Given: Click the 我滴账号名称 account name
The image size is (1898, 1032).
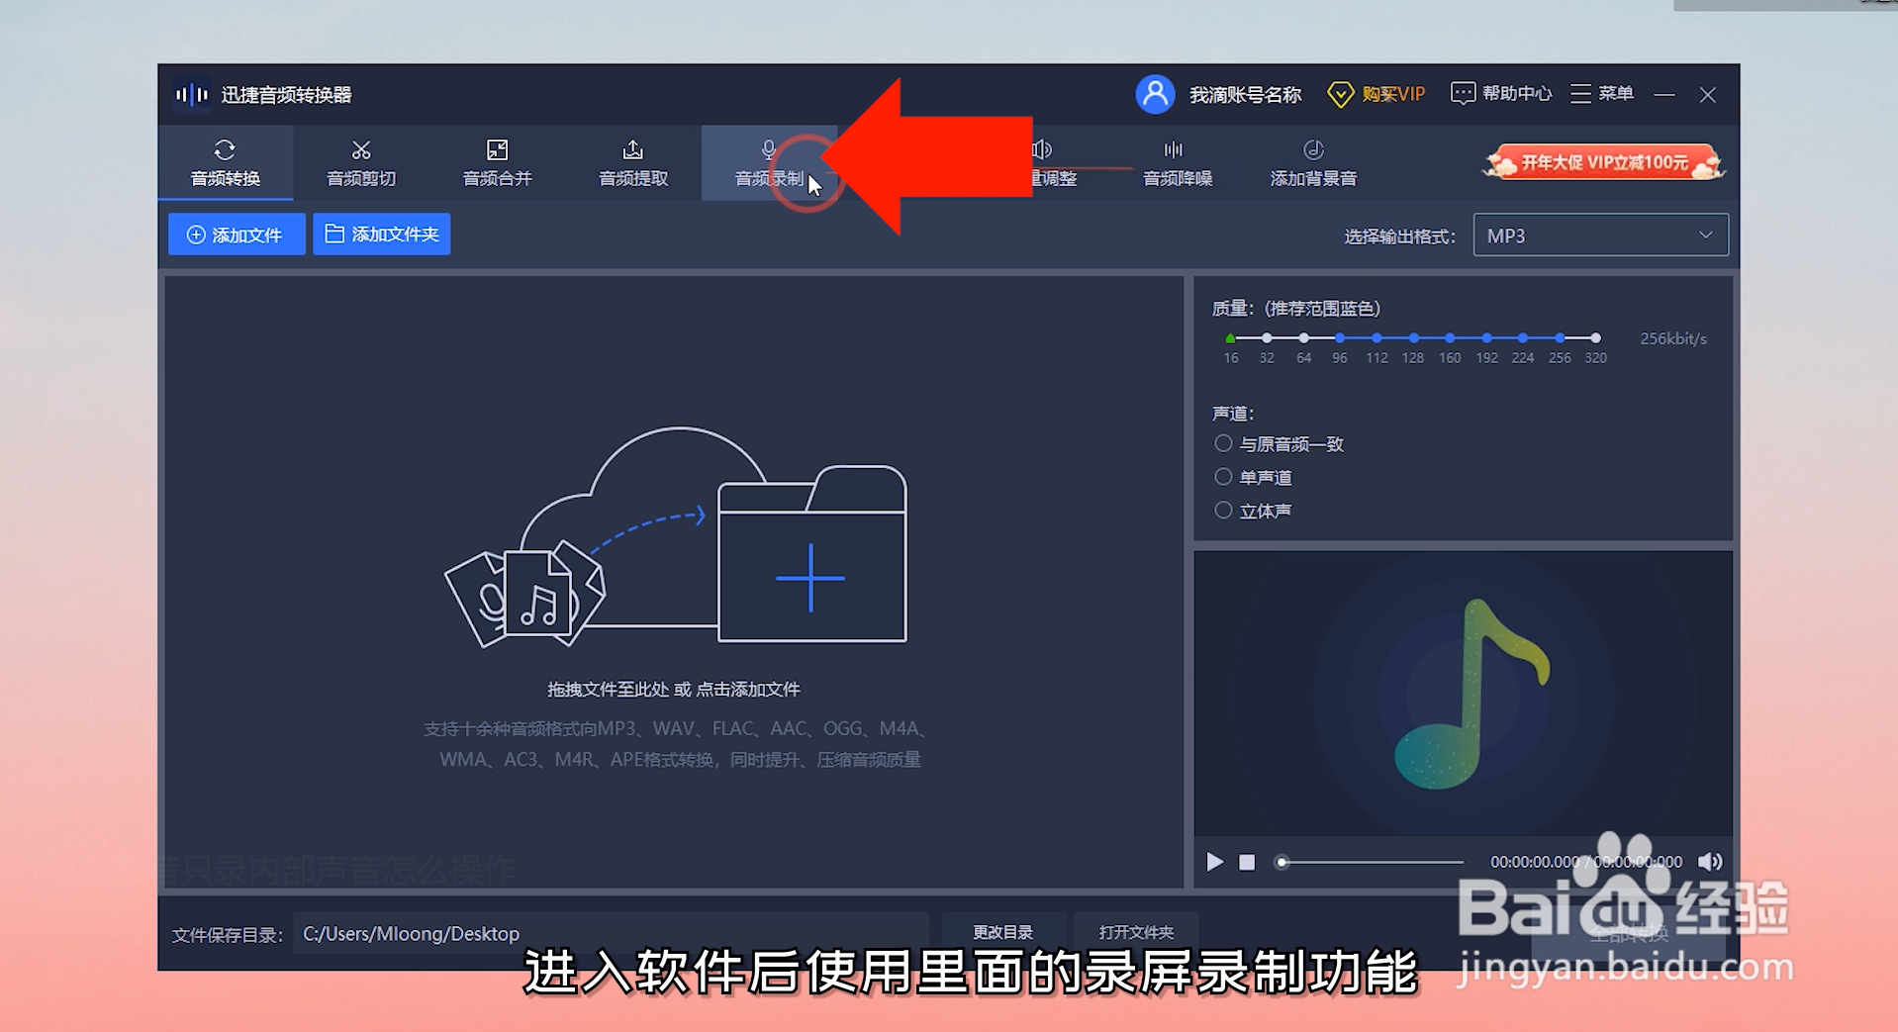Looking at the screenshot, I should (x=1245, y=94).
